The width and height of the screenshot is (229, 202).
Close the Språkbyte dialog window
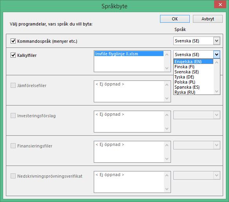pyautogui.click(x=220, y=4)
